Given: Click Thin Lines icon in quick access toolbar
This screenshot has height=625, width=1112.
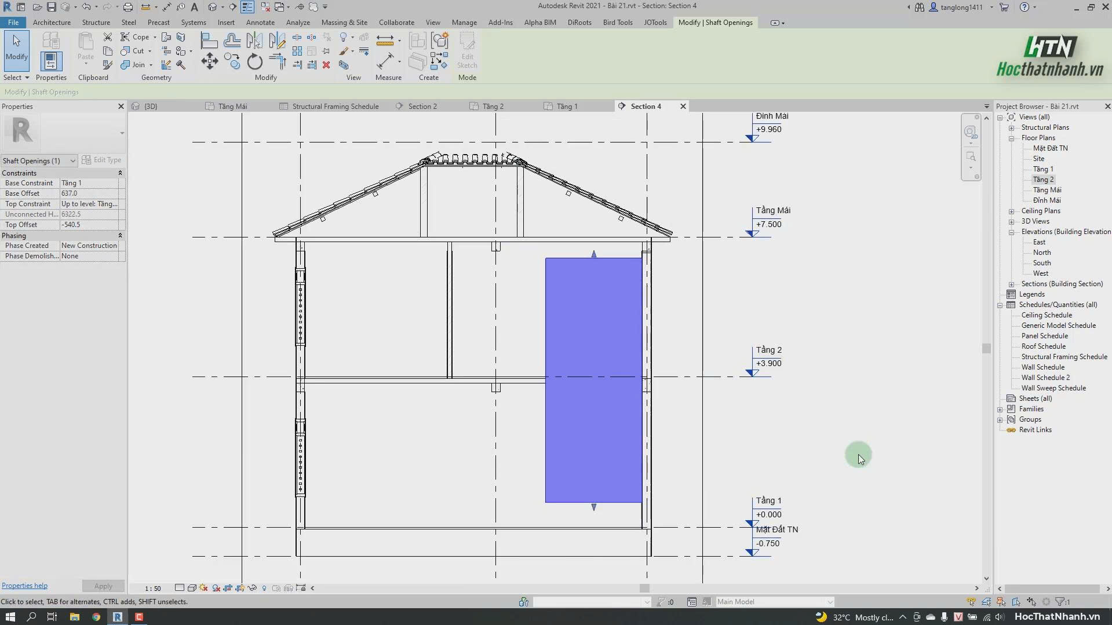Looking at the screenshot, I should point(247,7).
